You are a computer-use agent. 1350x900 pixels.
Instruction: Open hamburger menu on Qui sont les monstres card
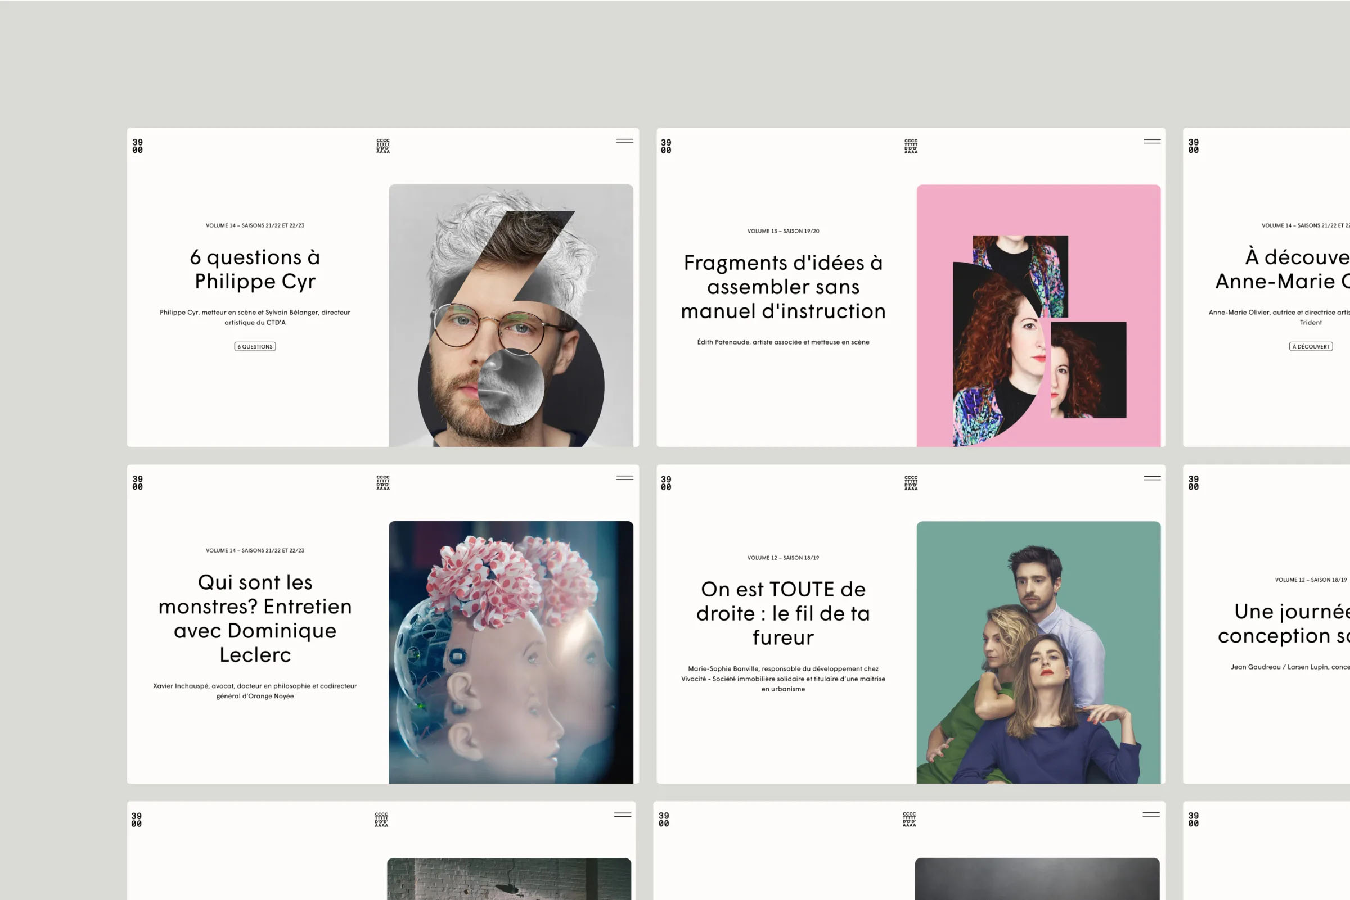point(625,478)
